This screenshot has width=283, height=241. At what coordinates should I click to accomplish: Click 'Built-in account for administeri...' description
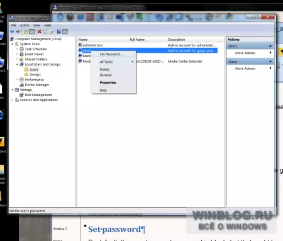(x=192, y=45)
